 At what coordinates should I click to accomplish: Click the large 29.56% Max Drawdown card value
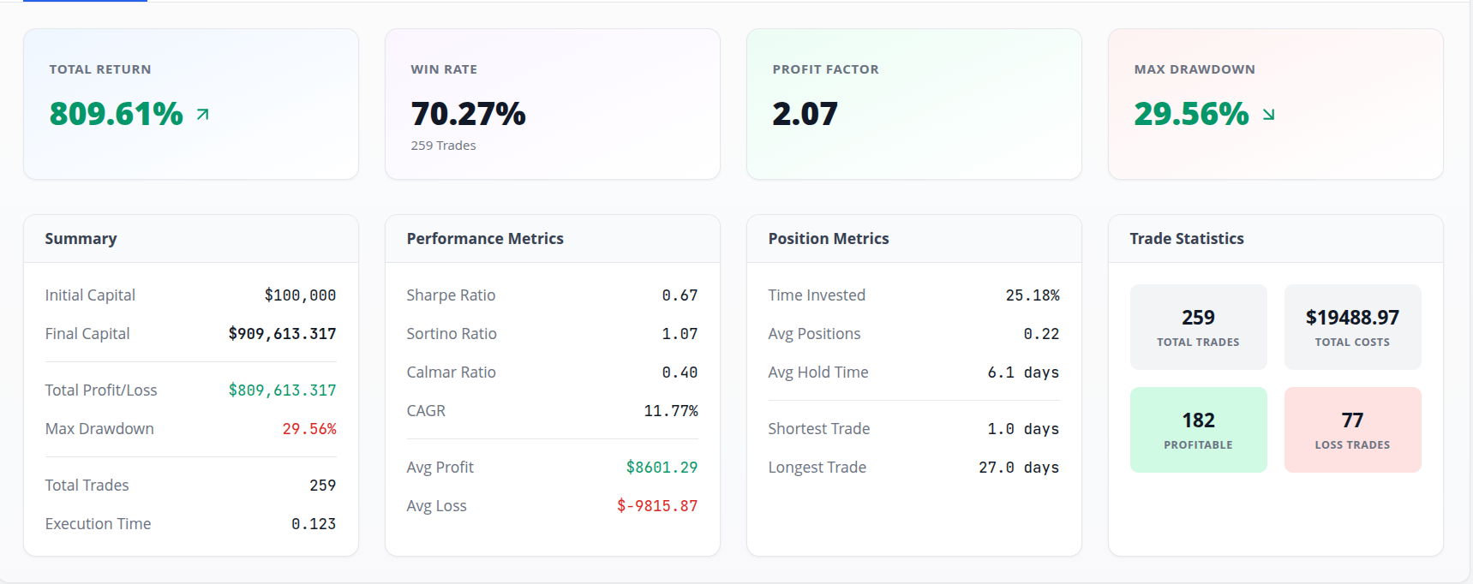click(x=1191, y=114)
